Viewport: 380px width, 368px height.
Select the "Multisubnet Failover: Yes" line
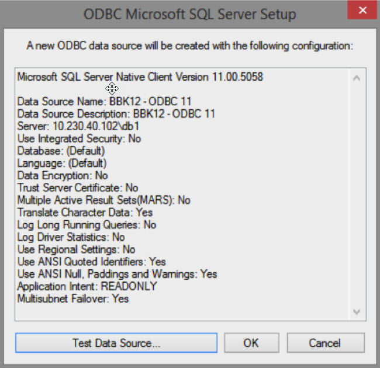point(73,299)
